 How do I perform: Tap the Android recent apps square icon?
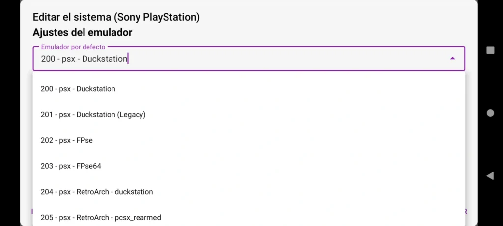coord(490,50)
